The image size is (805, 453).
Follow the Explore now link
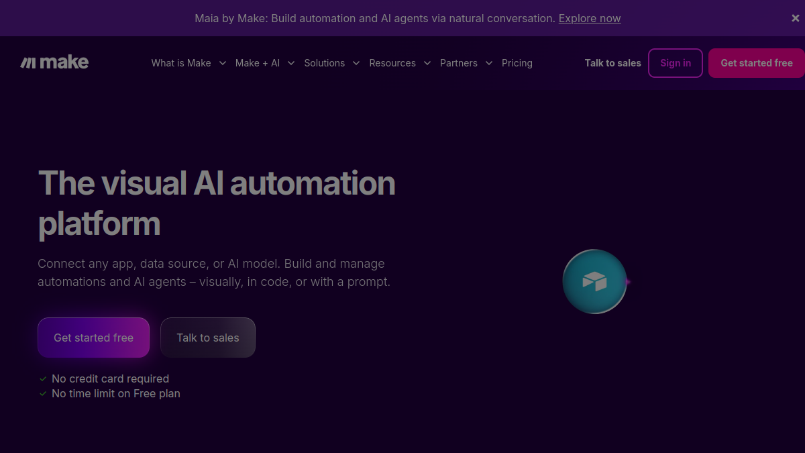(590, 18)
